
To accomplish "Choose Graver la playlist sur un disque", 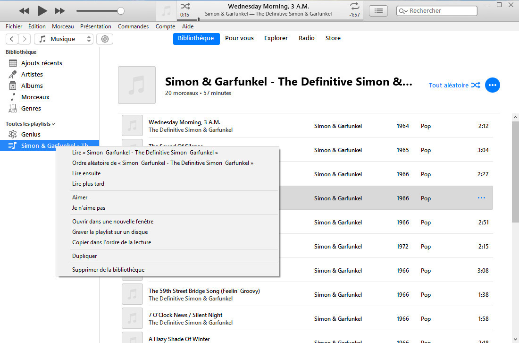I will pos(168,232).
